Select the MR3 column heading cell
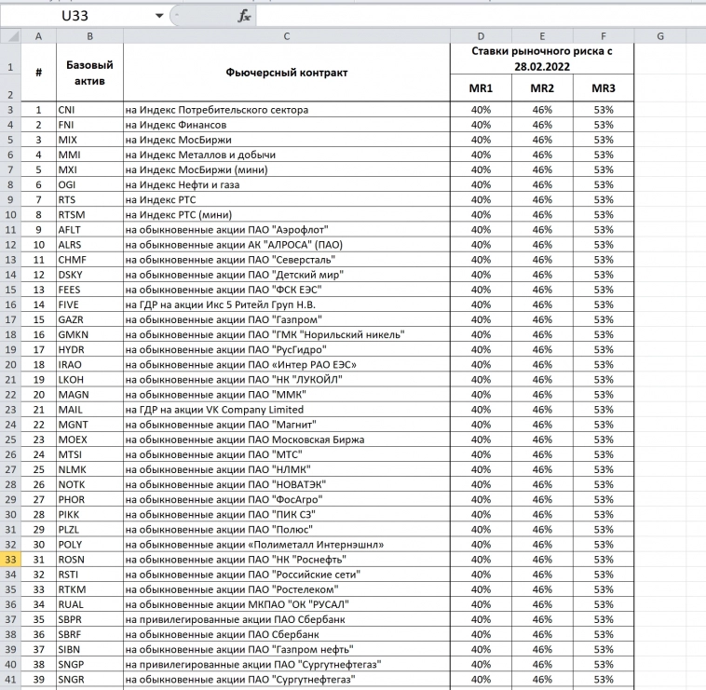Viewport: 706px width, 690px height. (x=603, y=88)
